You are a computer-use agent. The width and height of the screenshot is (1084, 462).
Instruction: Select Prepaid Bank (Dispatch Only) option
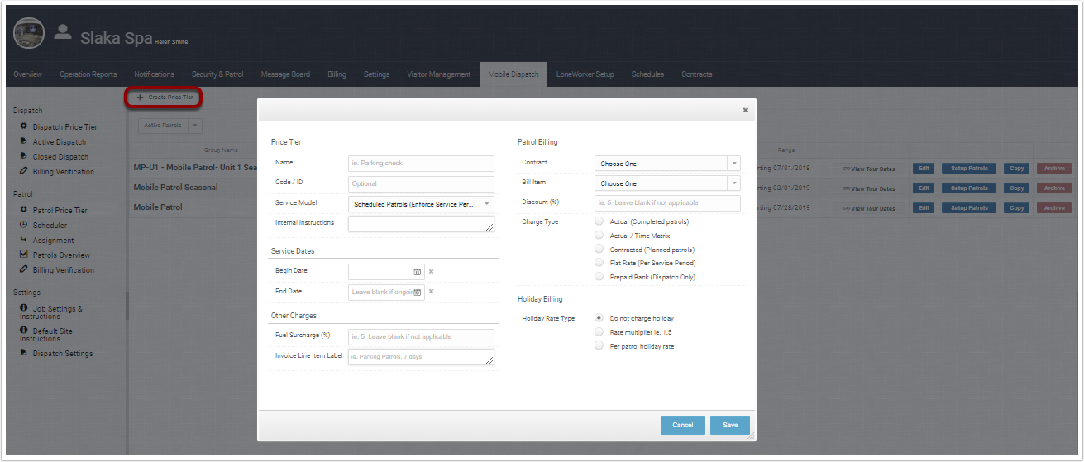point(599,276)
